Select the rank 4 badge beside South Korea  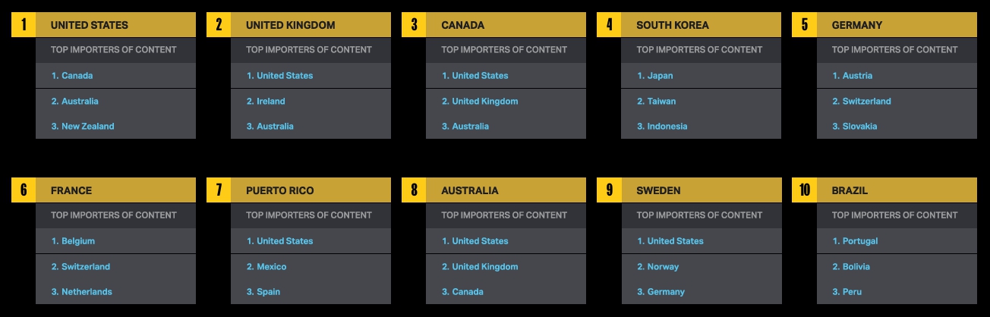pos(609,25)
